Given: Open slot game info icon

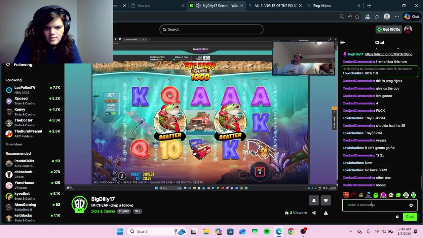Looking at the screenshot, I should point(122,176).
